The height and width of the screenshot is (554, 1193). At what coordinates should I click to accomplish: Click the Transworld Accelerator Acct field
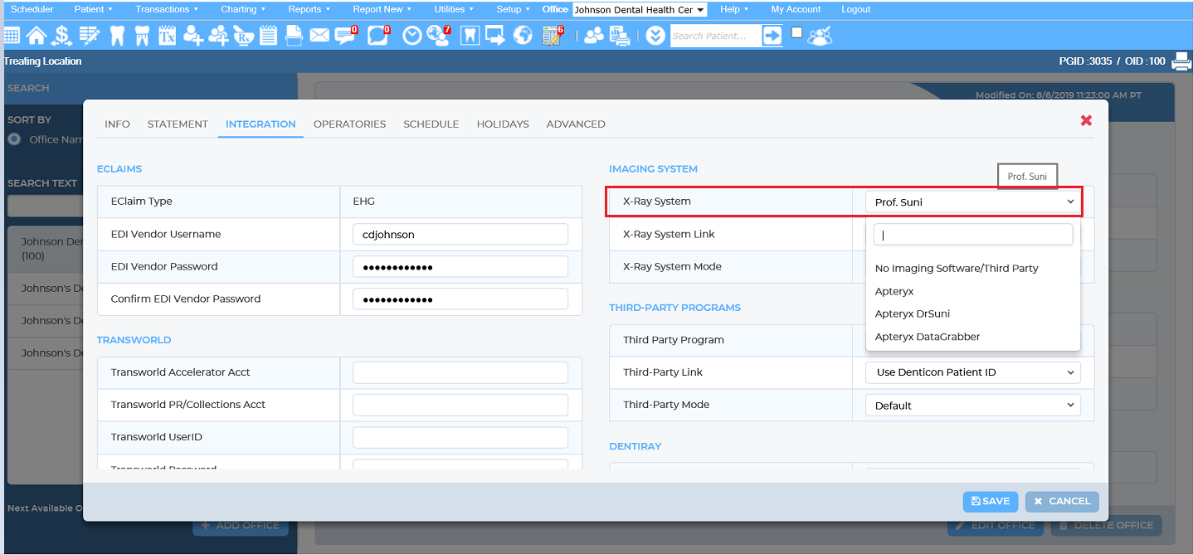click(460, 372)
